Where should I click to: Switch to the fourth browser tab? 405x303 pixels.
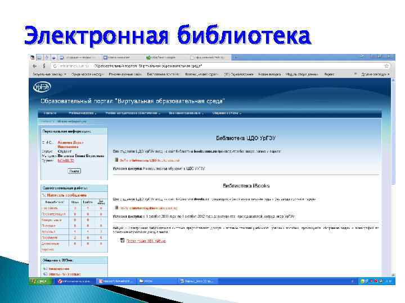[x=209, y=57]
